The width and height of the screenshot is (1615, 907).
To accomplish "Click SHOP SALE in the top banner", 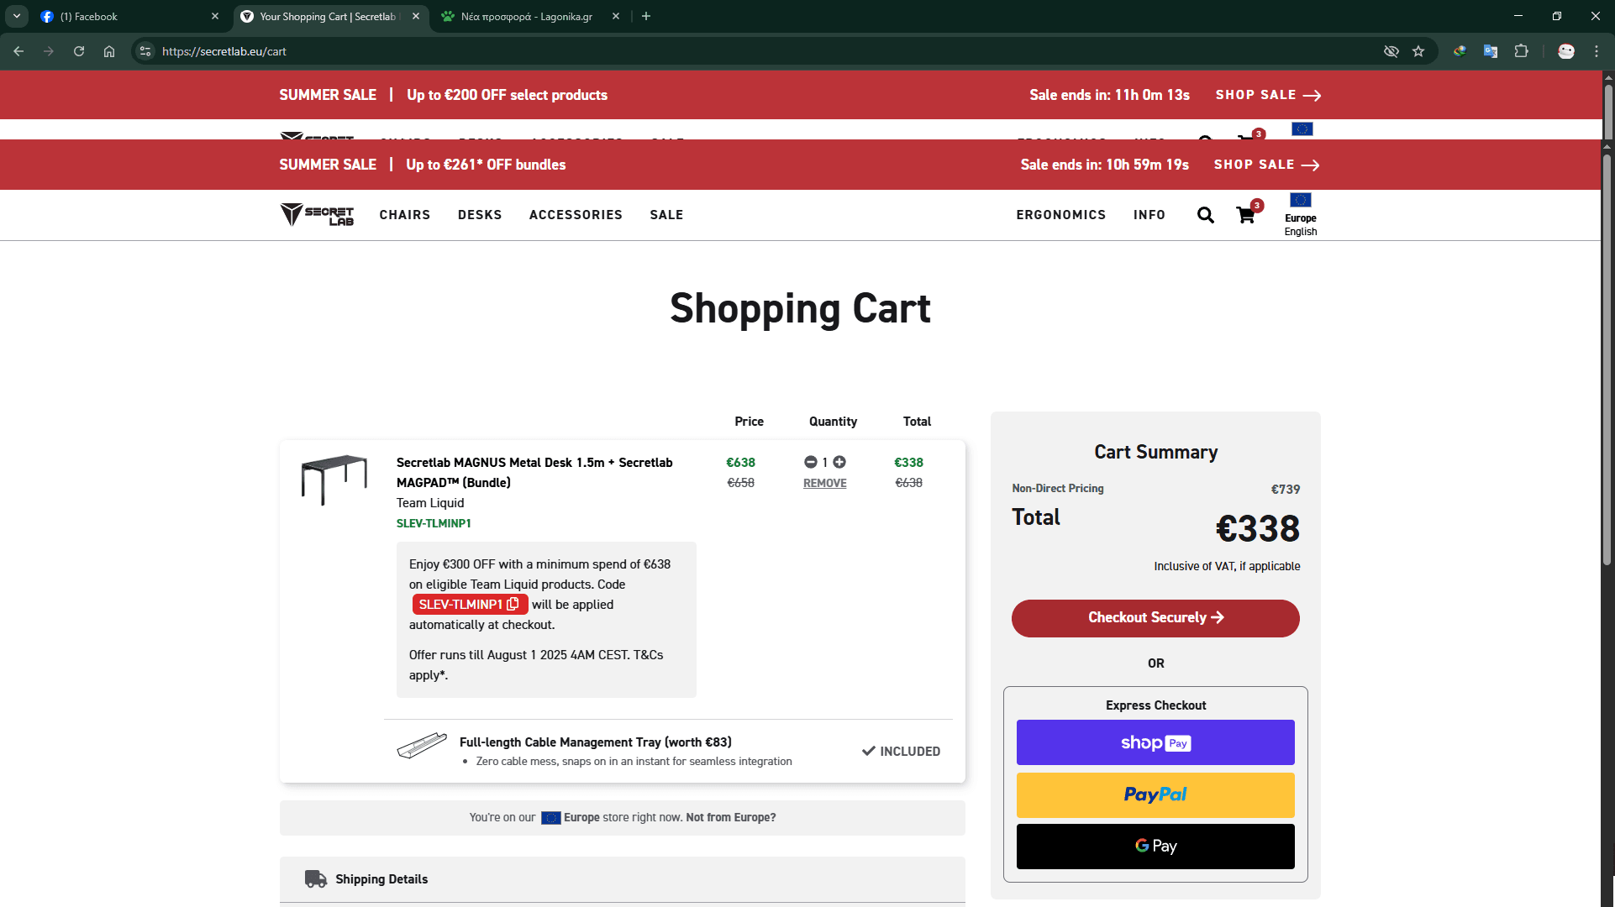I will 1269,95.
